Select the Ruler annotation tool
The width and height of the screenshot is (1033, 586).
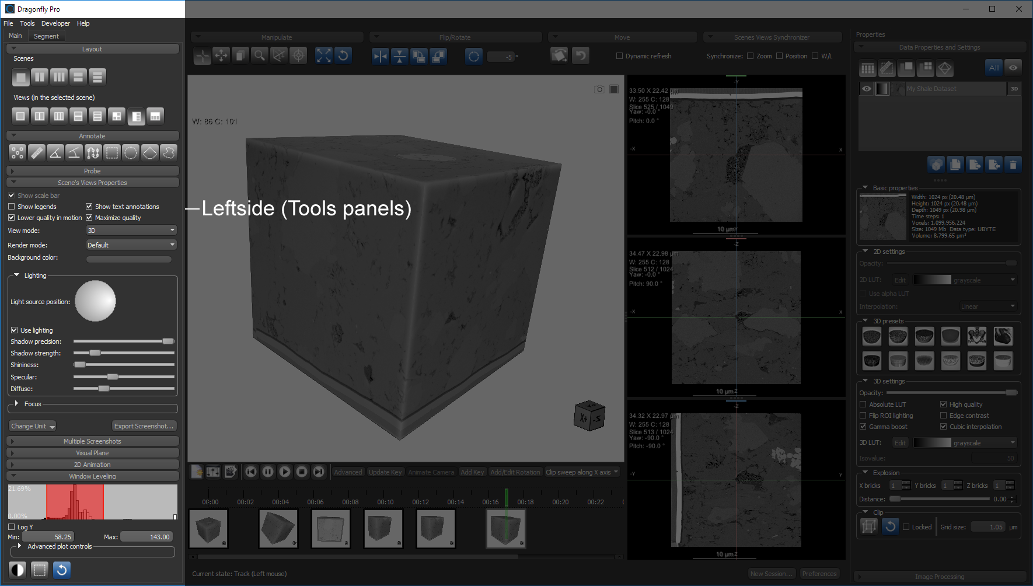click(36, 153)
